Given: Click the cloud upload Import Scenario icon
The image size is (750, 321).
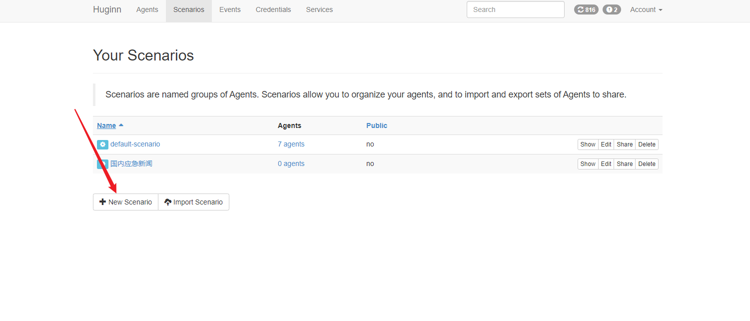Looking at the screenshot, I should click(x=168, y=202).
